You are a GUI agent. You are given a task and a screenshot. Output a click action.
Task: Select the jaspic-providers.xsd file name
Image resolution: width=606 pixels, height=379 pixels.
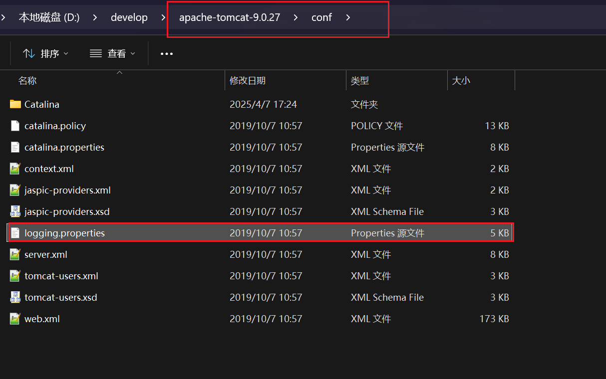click(x=67, y=211)
